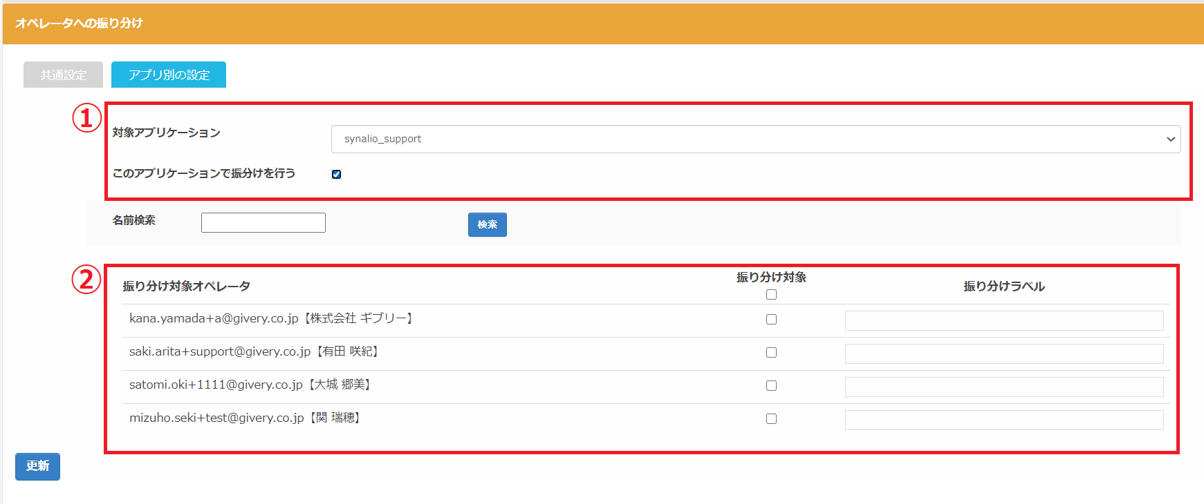Click label input for satomi.oki row
Image resolution: width=1204 pixels, height=504 pixels.
click(1003, 387)
